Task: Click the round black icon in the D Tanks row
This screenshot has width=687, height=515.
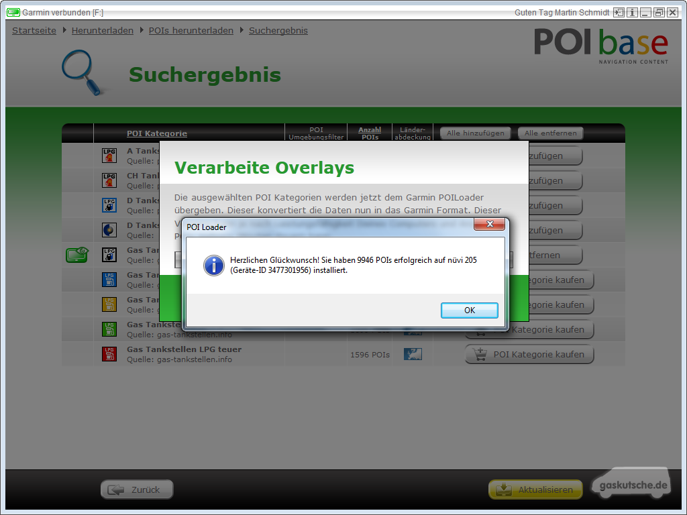Action: (109, 230)
